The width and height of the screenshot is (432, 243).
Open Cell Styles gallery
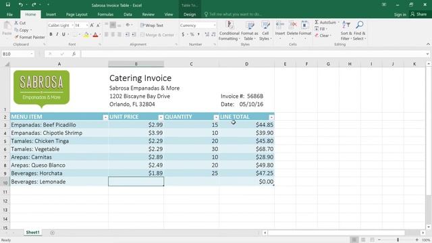coord(265,30)
